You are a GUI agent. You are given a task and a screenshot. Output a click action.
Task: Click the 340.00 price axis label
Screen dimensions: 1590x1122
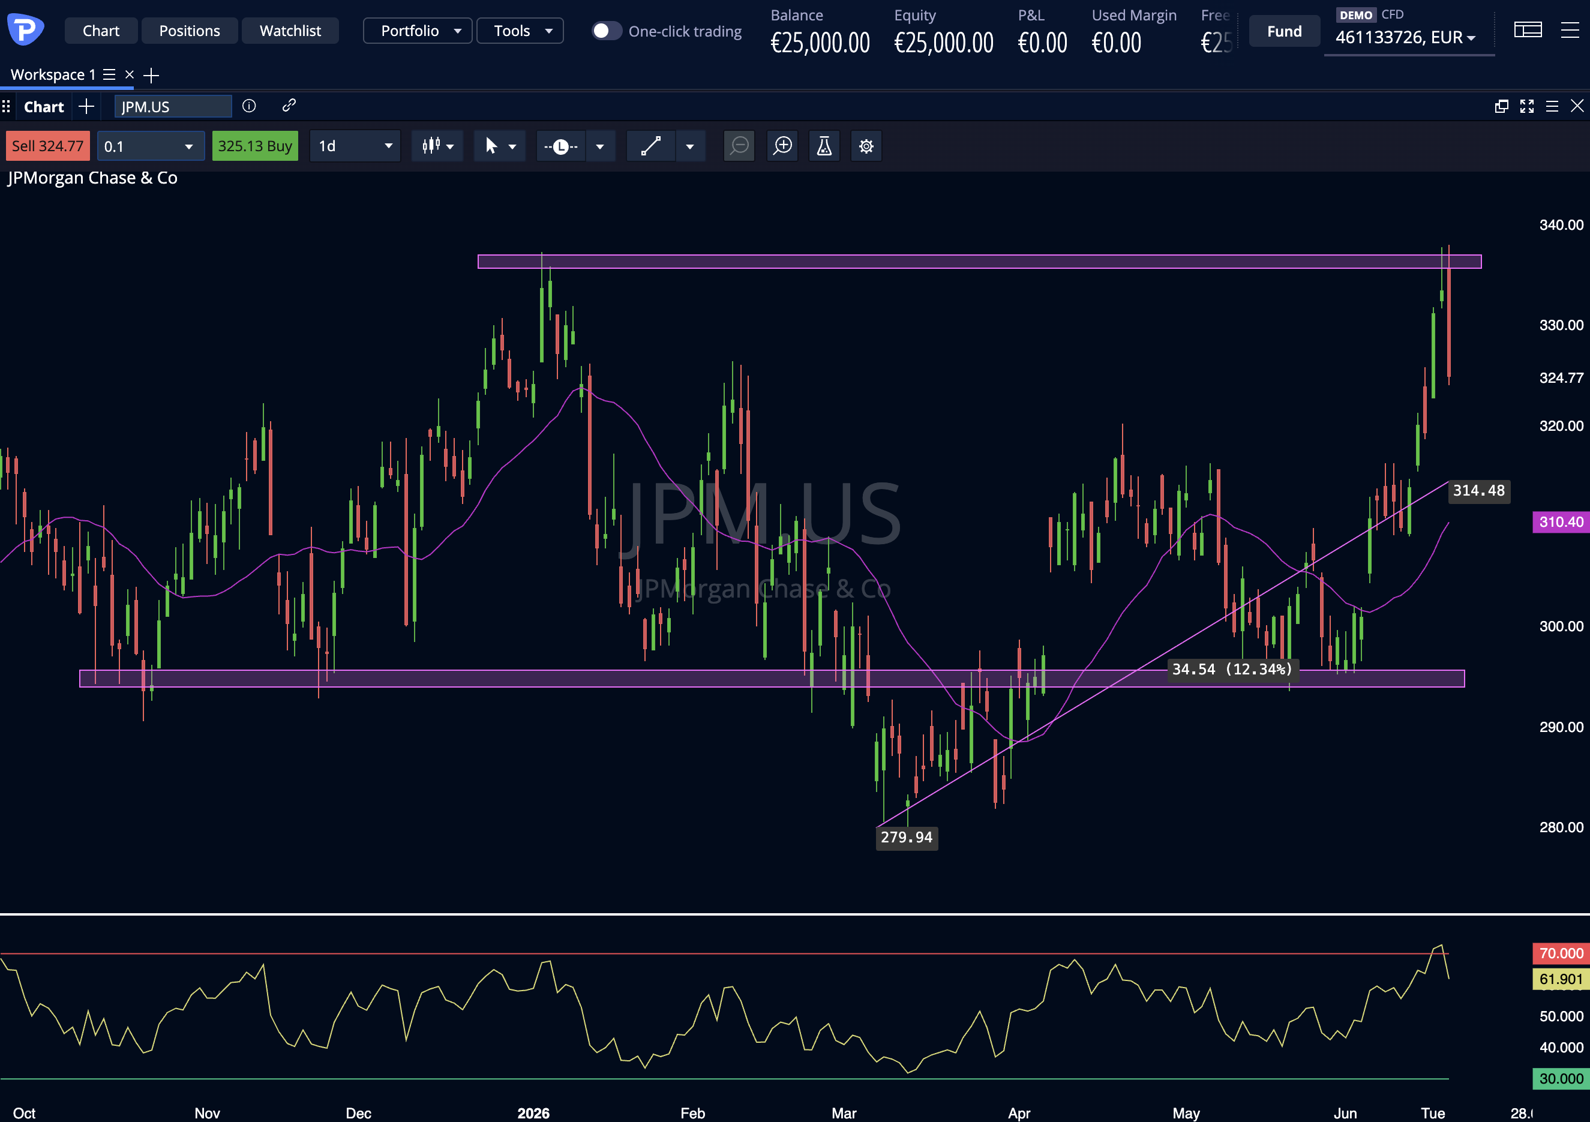[x=1561, y=225]
